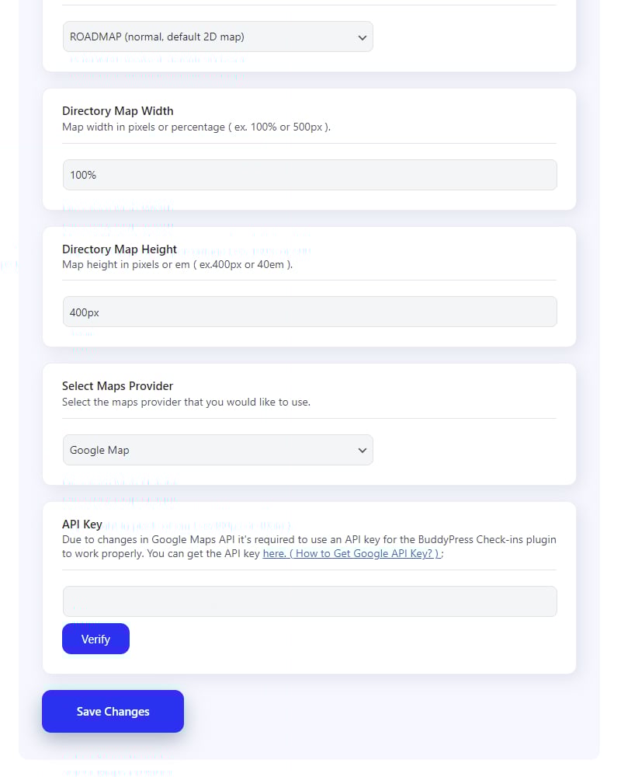Click the chevron arrow on ROADMAP selector
The image size is (621, 777).
tap(362, 37)
